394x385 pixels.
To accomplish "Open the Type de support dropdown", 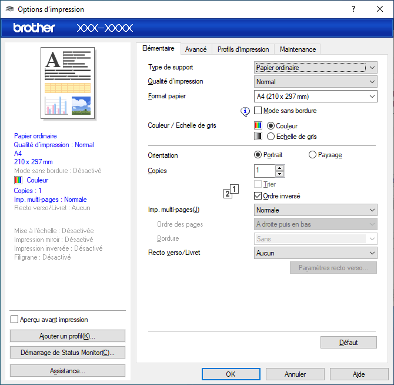I will (316, 68).
